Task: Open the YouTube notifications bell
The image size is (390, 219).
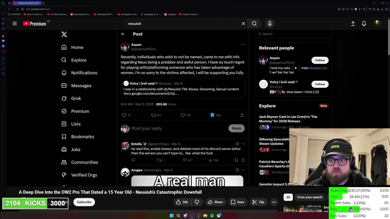Action: 364,23
